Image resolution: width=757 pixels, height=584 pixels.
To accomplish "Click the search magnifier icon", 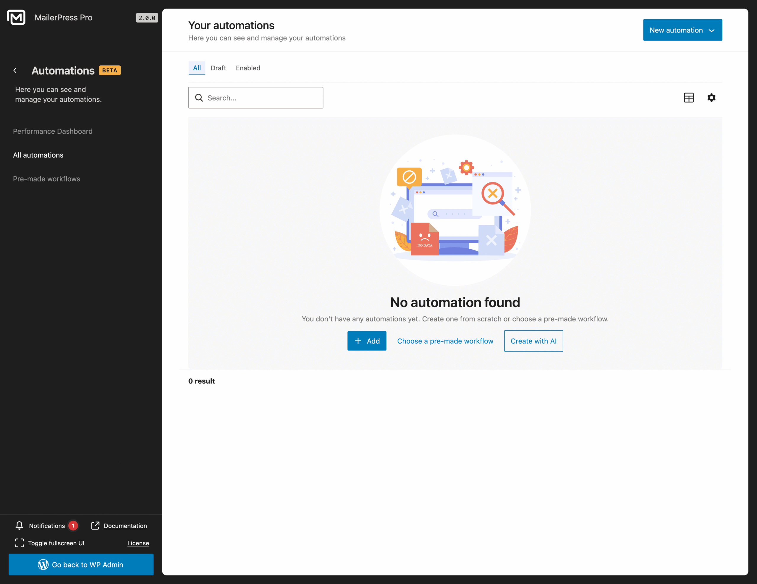I will pyautogui.click(x=199, y=98).
